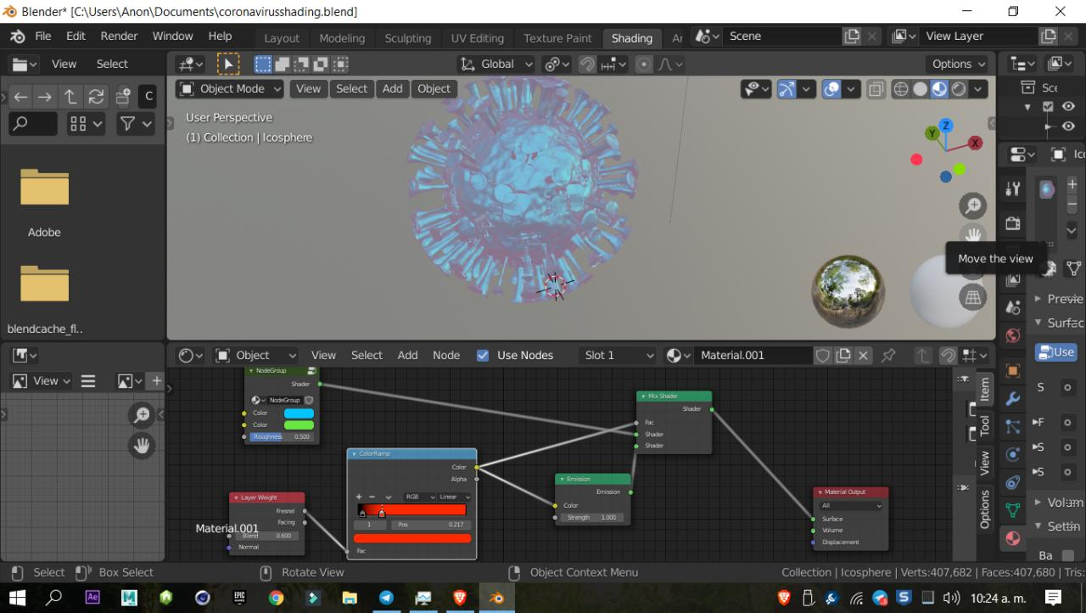Open the Object Mode dropdown
The width and height of the screenshot is (1086, 613).
point(231,88)
